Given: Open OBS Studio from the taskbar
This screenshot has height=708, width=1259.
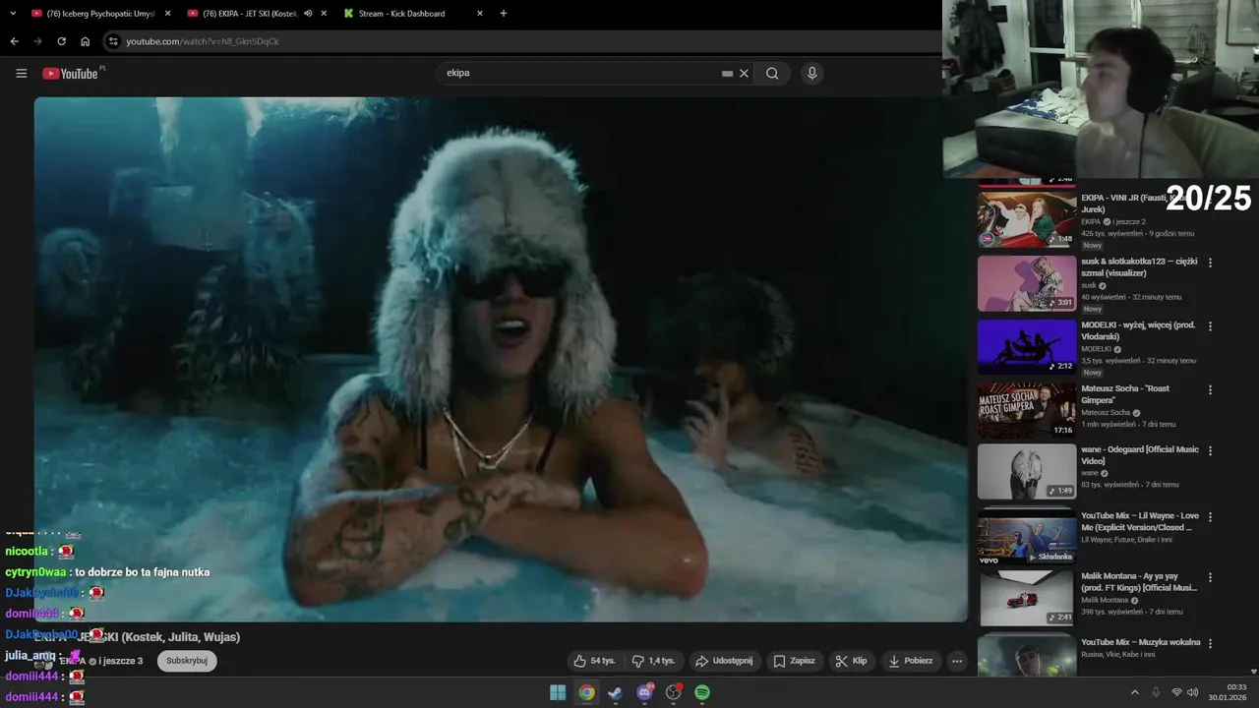Looking at the screenshot, I should (674, 692).
